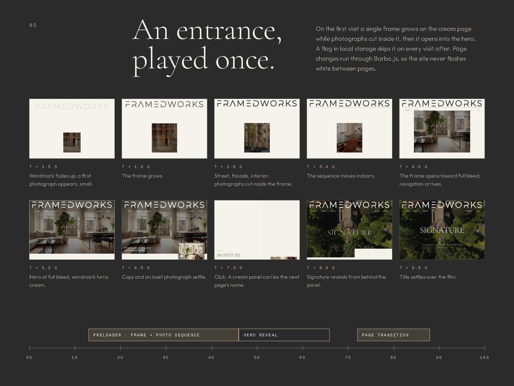Open the cream panel thumbnail captioned 'Click.'

coord(257,230)
